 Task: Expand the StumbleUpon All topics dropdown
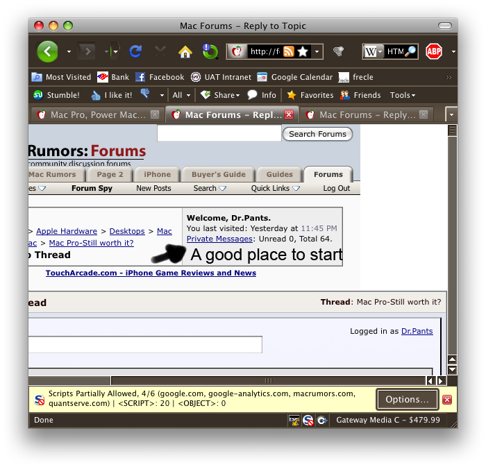click(x=181, y=95)
